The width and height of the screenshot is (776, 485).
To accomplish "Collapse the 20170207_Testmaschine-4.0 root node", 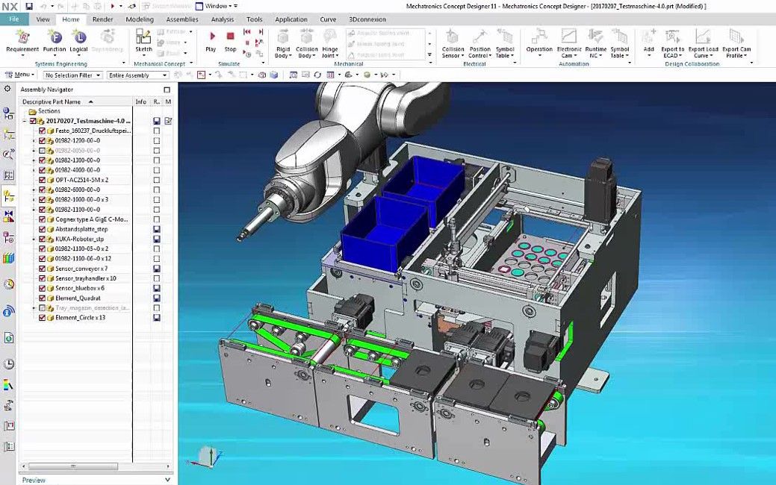I will [25, 121].
